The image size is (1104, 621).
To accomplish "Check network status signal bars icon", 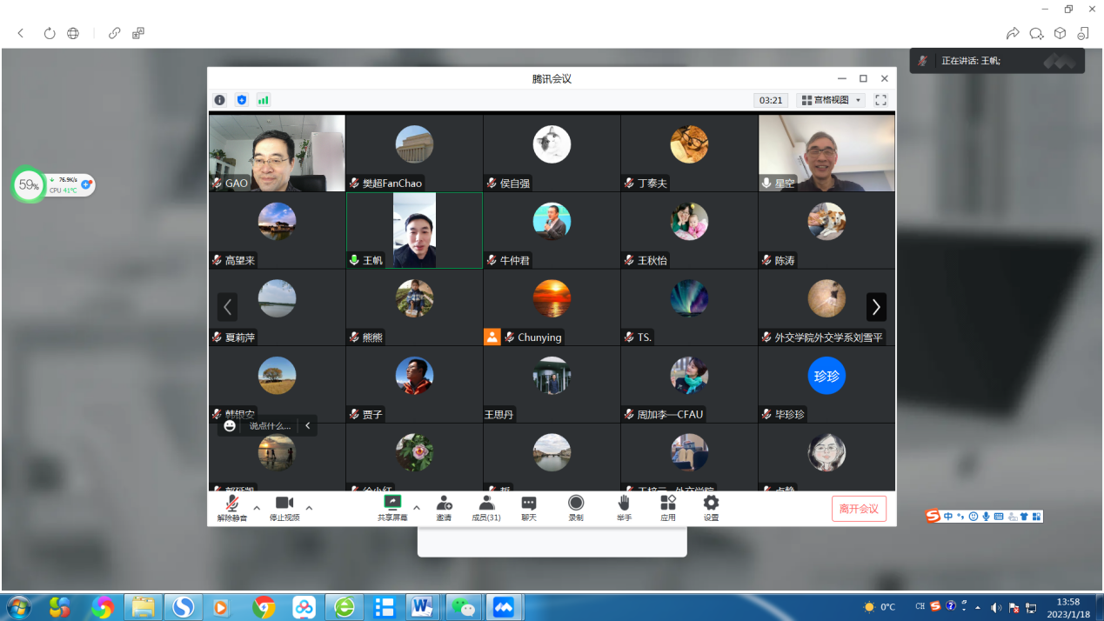I will point(263,100).
